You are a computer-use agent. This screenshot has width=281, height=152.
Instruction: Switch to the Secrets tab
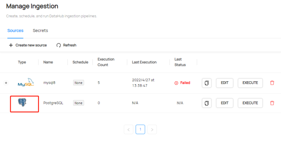click(x=40, y=31)
